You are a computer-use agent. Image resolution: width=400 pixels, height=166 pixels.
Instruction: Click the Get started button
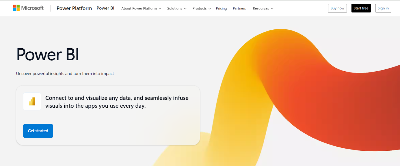click(x=38, y=131)
